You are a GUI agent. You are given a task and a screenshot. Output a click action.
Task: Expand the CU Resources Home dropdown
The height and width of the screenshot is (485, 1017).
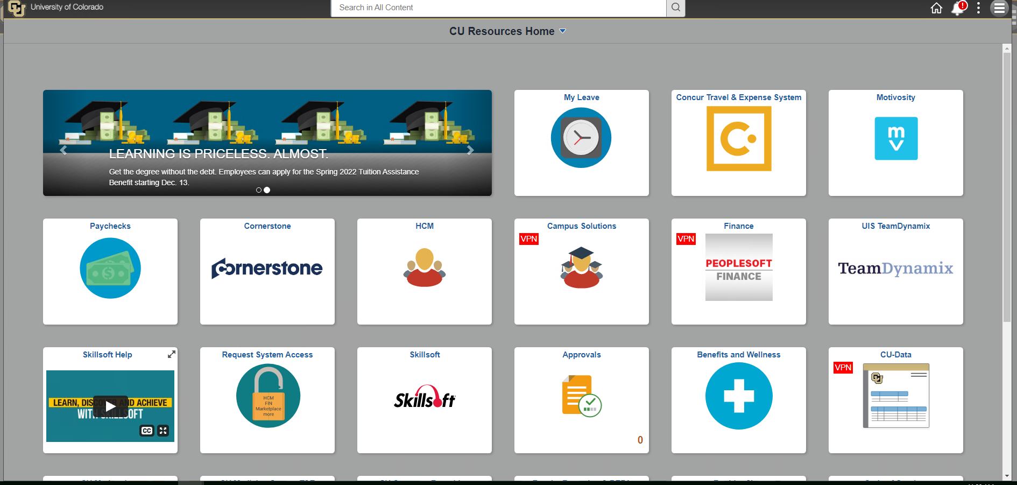[x=563, y=31]
